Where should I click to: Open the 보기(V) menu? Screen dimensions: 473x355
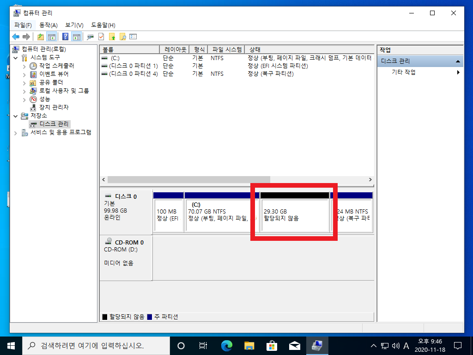(74, 25)
